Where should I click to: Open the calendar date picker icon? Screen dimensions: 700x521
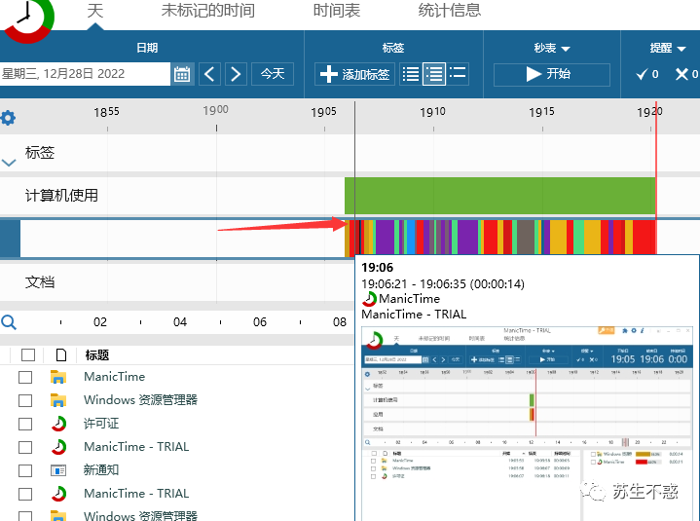click(182, 74)
